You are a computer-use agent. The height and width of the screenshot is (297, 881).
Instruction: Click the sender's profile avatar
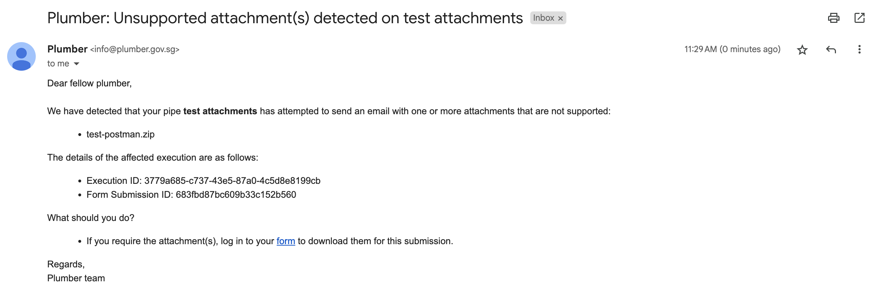point(21,56)
